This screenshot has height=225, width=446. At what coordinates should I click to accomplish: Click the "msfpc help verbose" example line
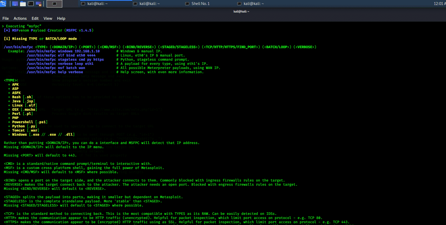[55, 72]
